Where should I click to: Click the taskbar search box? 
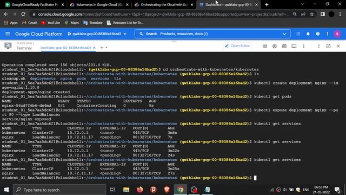(x=59, y=190)
